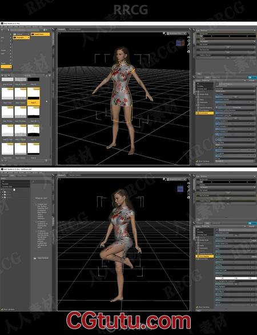Click the draw style icon in bottom viewport header

[x=164, y=179]
